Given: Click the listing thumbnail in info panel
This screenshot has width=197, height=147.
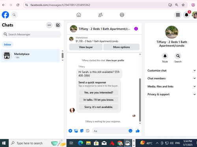Looking at the screenshot, I should (x=172, y=32).
